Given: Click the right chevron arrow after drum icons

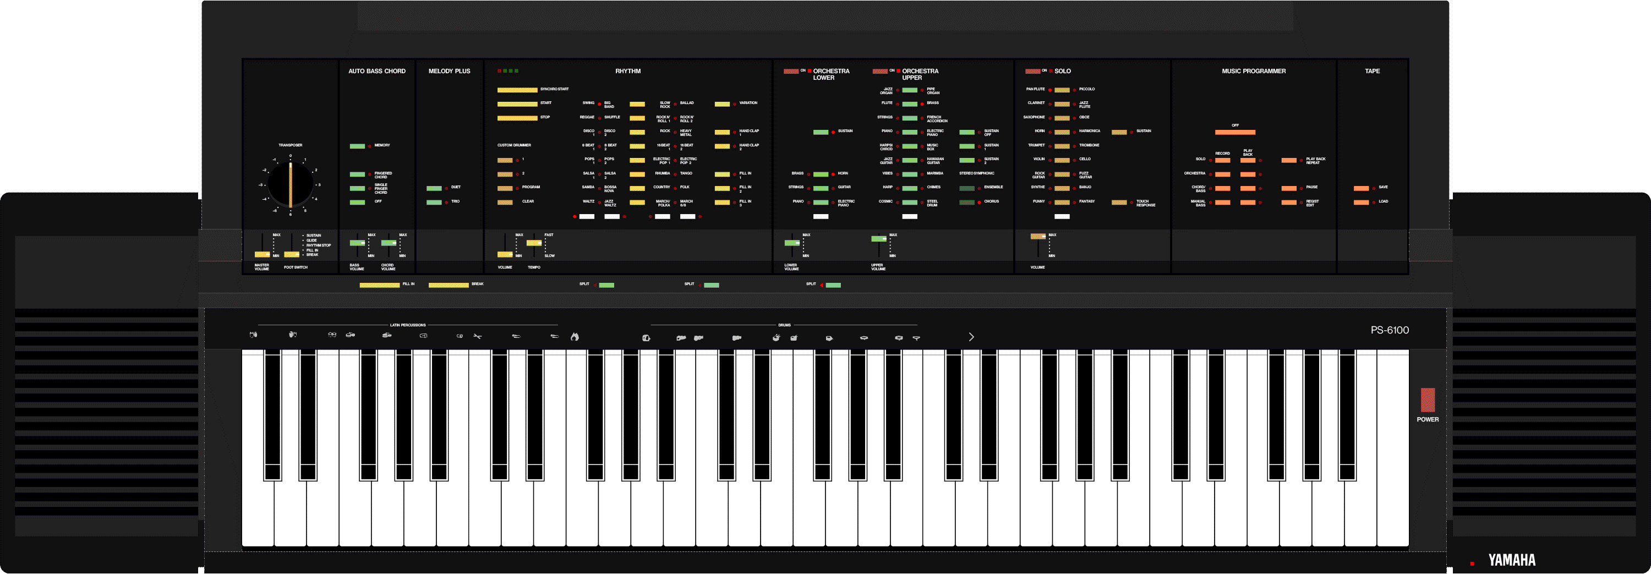Looking at the screenshot, I should [972, 337].
